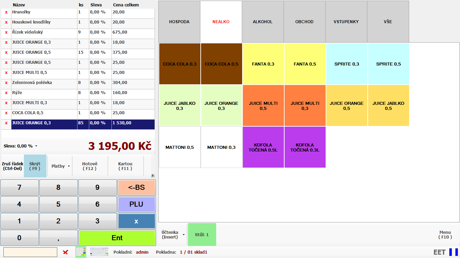Show the on-screen keyboard icon
Screen dimensions: 460x258
coord(99,252)
